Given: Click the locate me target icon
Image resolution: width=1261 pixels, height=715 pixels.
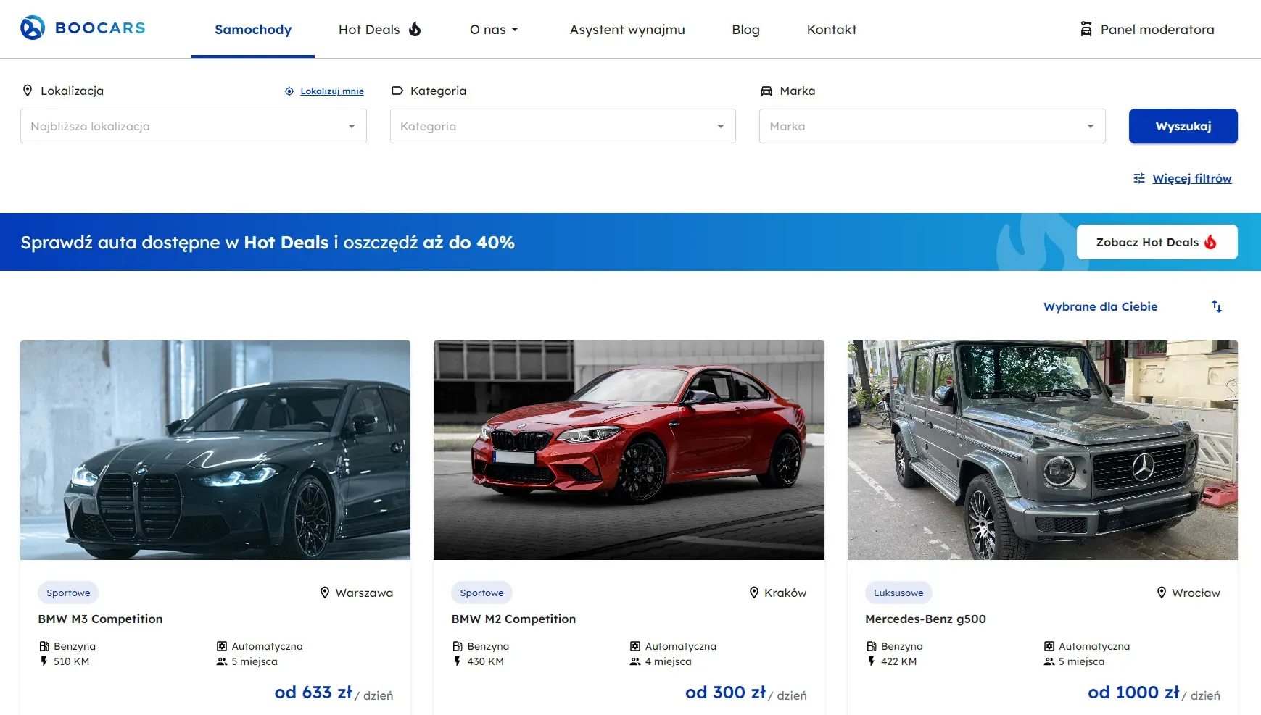Looking at the screenshot, I should tap(289, 91).
